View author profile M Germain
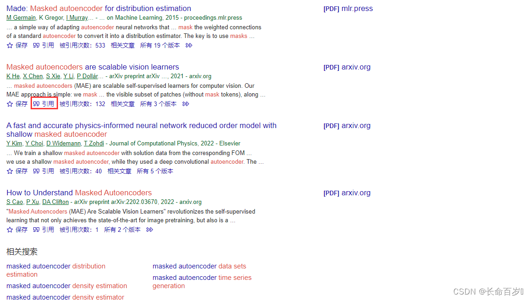530x300 pixels. (x=21, y=17)
